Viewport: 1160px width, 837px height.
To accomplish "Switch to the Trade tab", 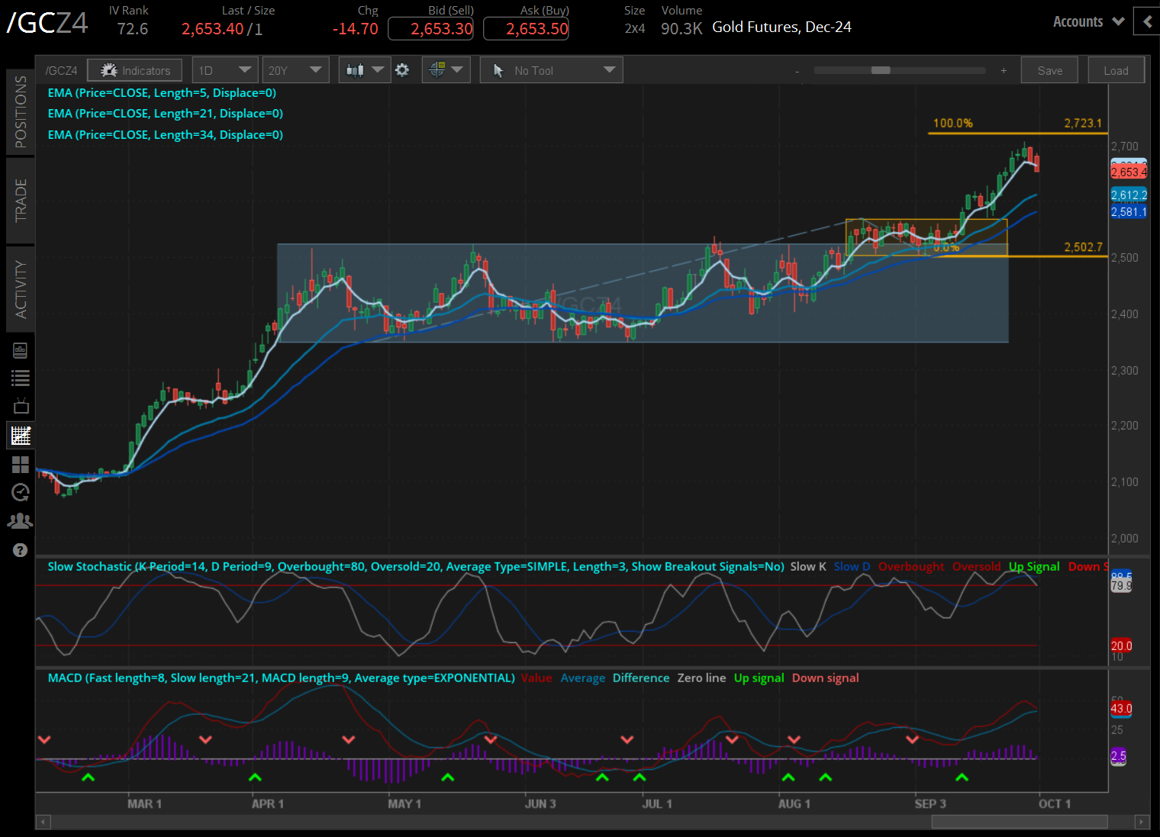I will click(x=21, y=200).
